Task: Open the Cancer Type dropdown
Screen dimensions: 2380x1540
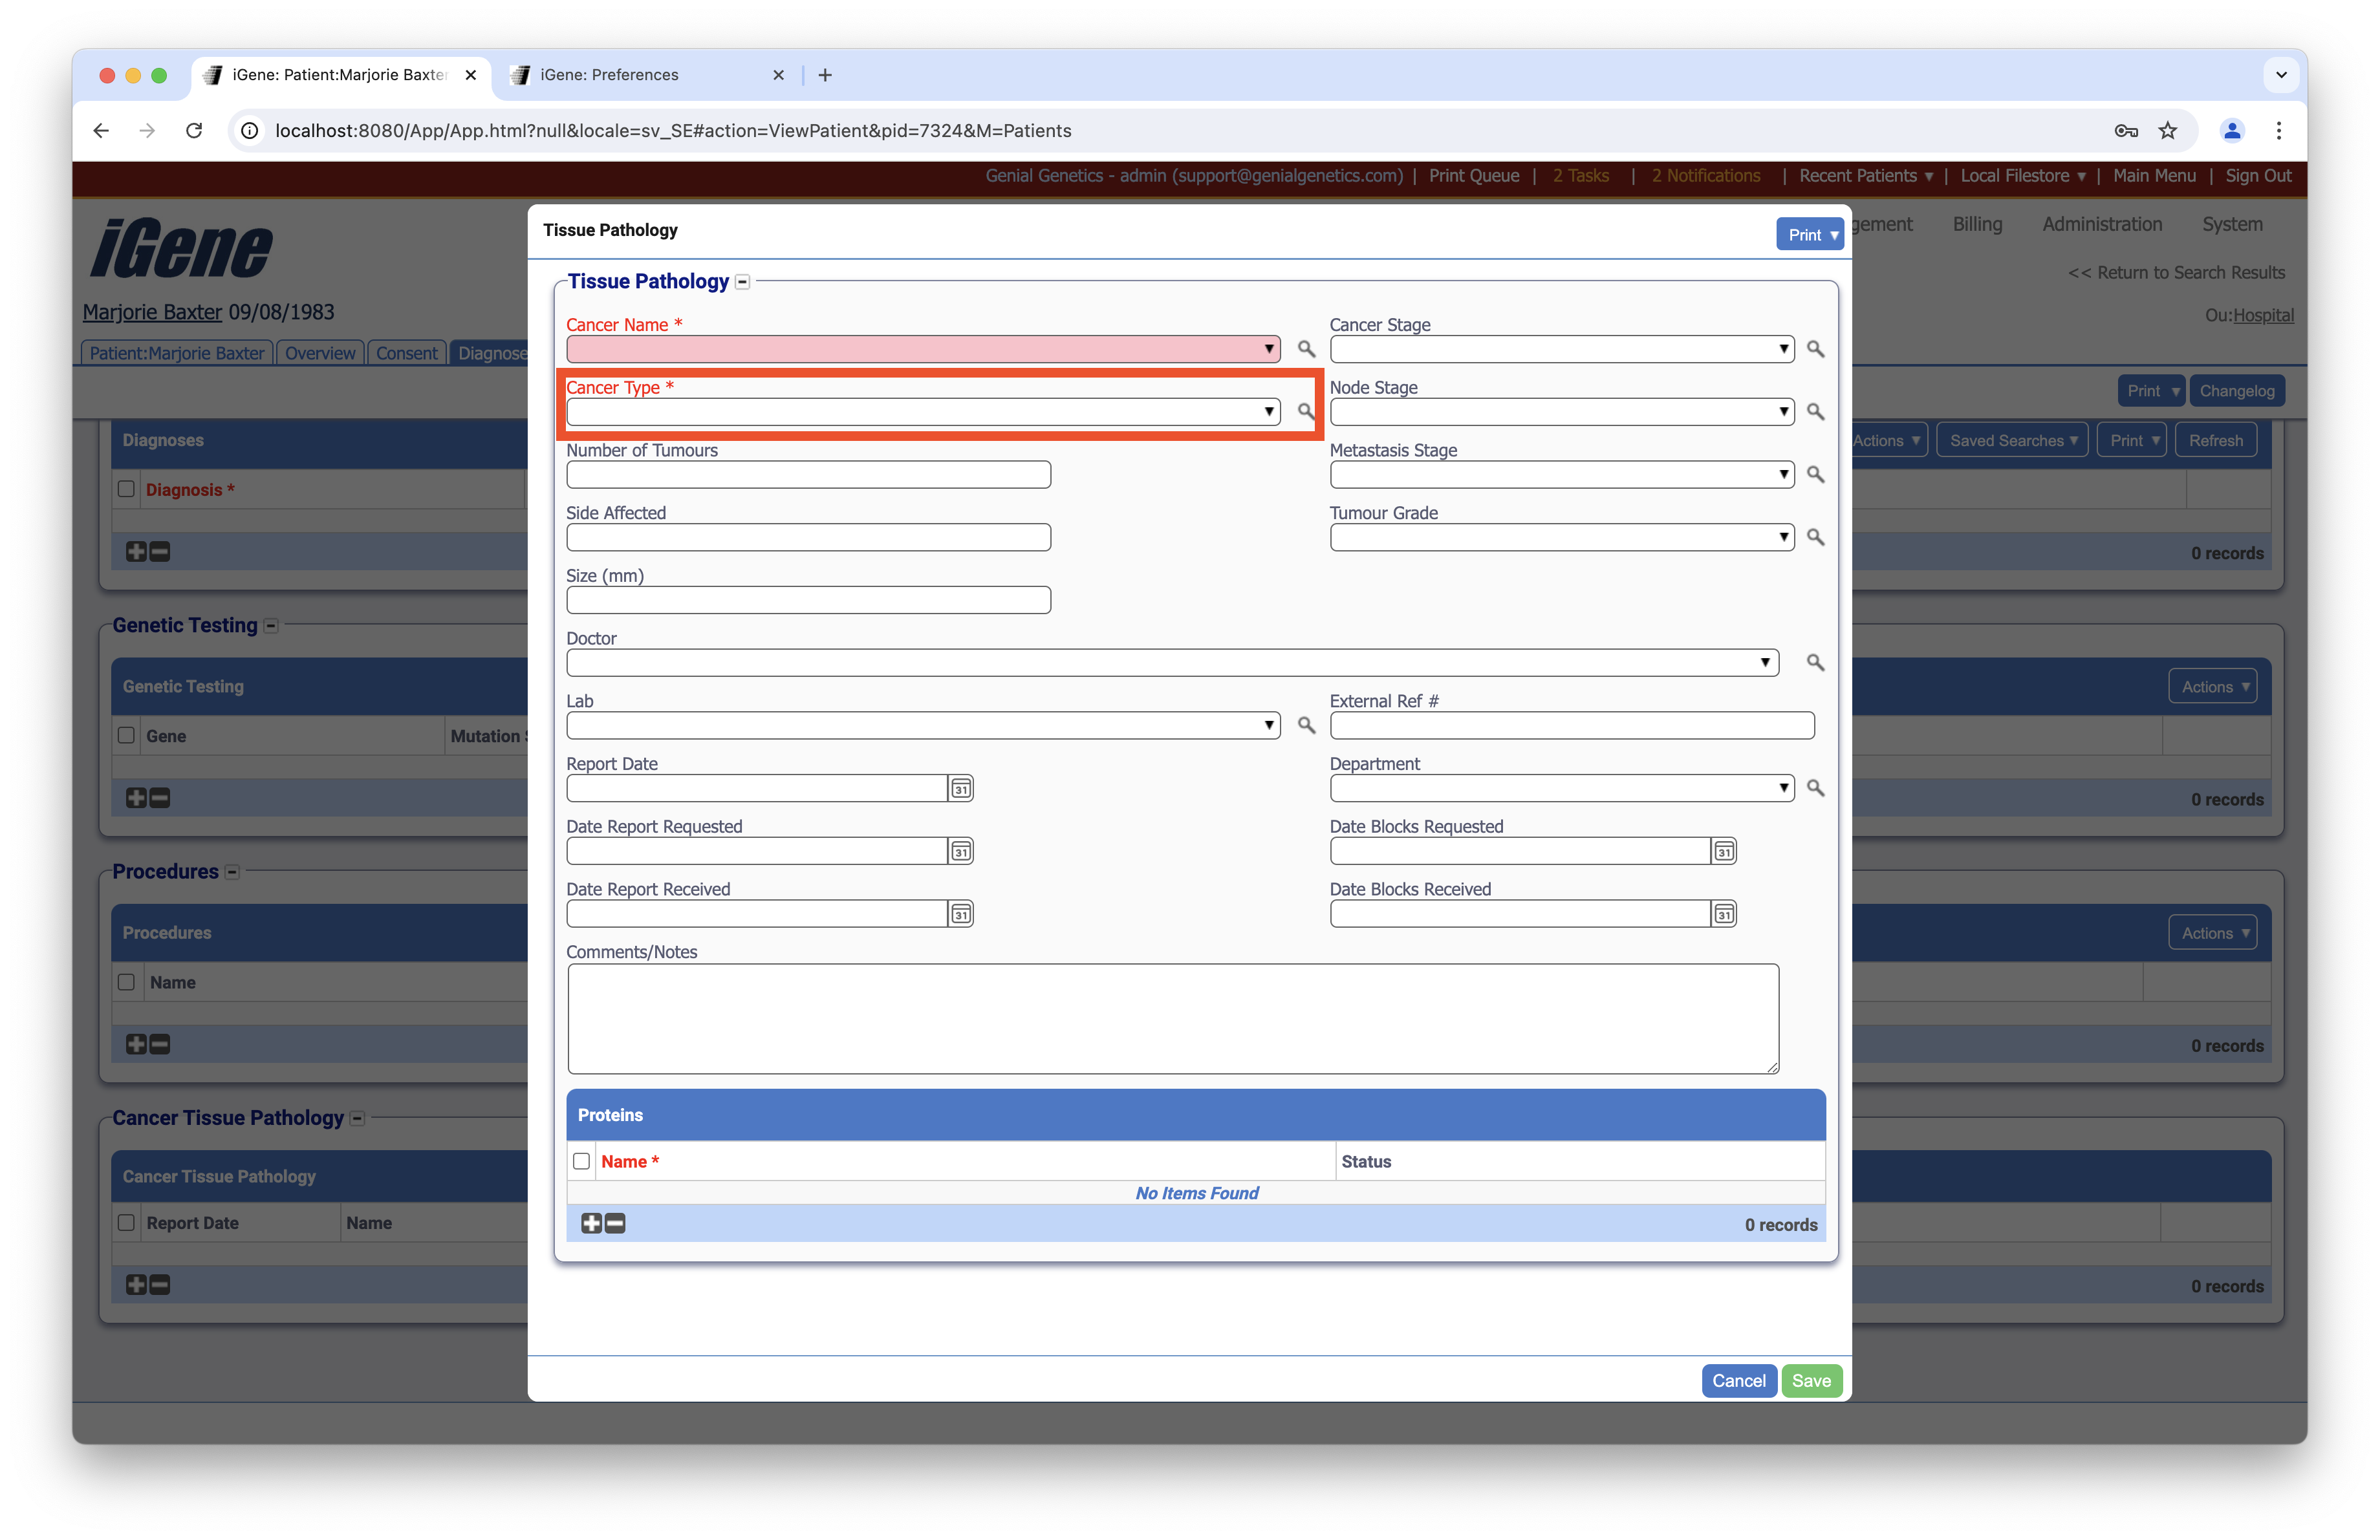Action: (x=922, y=412)
